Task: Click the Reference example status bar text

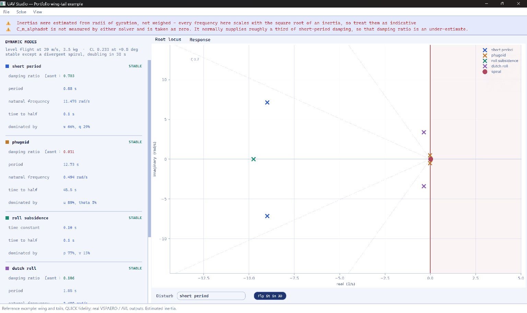Action: coord(89,309)
